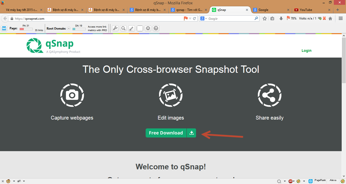Click the back arrow navigation button
Viewport: 346px width, 184px height.
click(5, 18)
